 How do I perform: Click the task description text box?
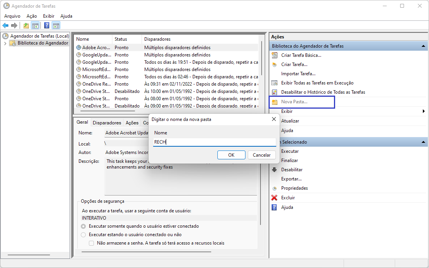pyautogui.click(x=181, y=176)
